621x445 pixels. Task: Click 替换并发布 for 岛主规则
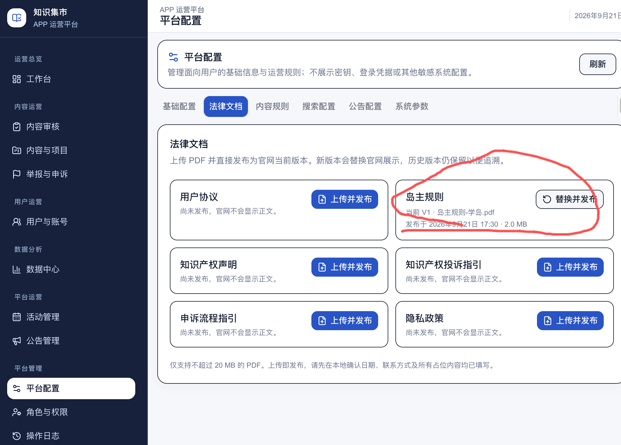[x=570, y=199]
